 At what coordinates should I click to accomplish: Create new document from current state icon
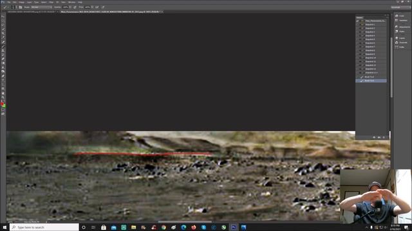(x=374, y=137)
